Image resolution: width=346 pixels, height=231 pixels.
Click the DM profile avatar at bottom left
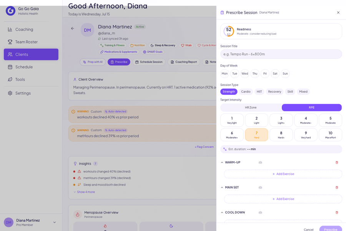click(8, 223)
